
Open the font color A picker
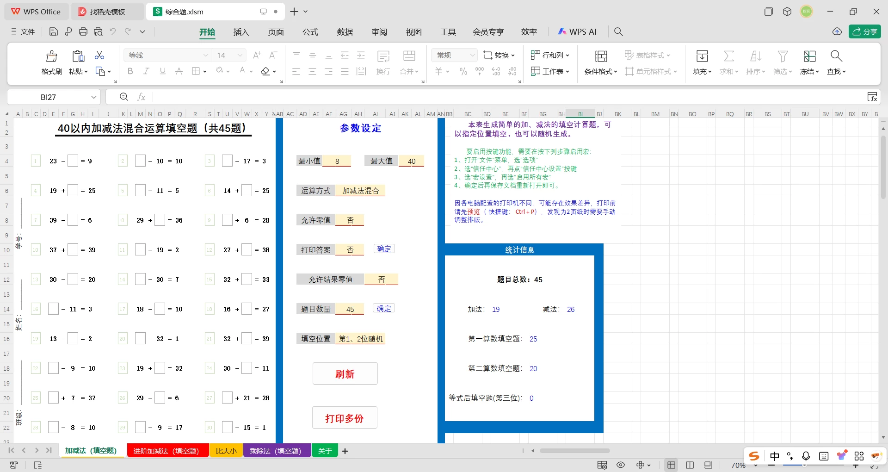point(242,71)
